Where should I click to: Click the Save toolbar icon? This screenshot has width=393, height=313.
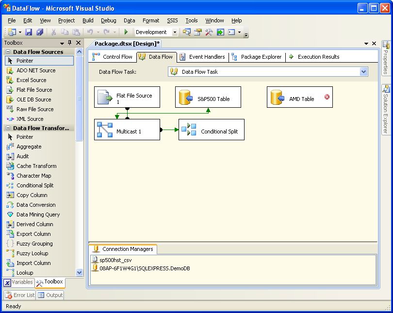(29, 32)
